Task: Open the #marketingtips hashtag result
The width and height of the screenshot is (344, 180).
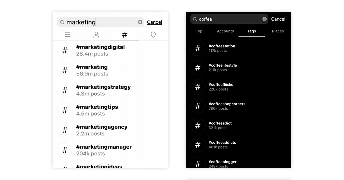Action: [x=97, y=110]
